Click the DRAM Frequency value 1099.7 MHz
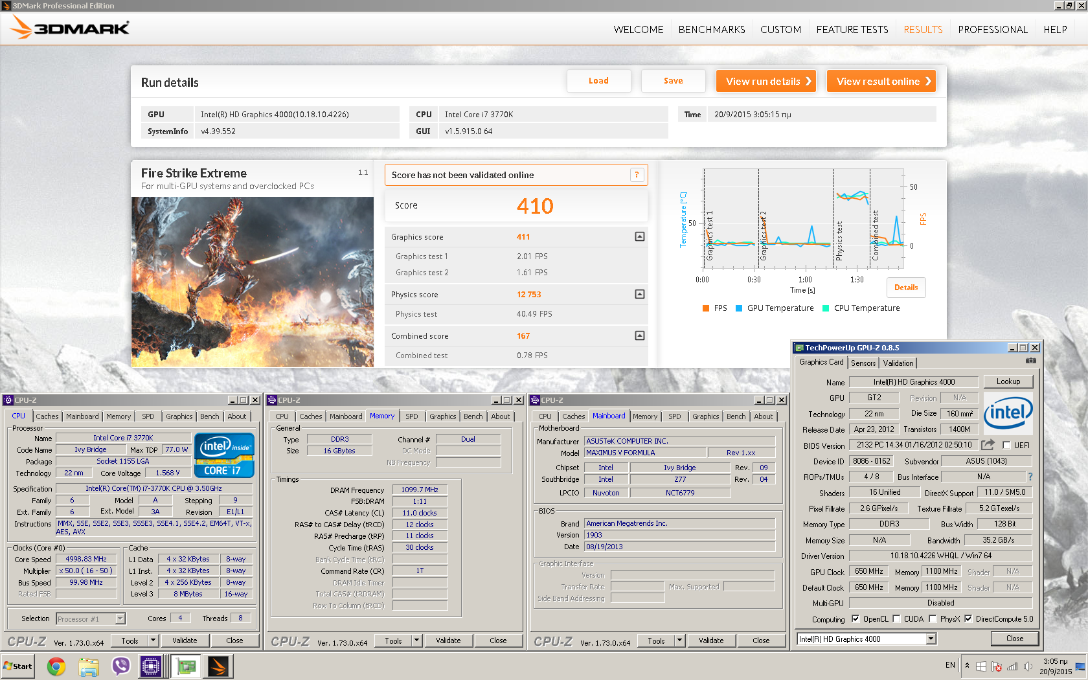 [x=420, y=490]
